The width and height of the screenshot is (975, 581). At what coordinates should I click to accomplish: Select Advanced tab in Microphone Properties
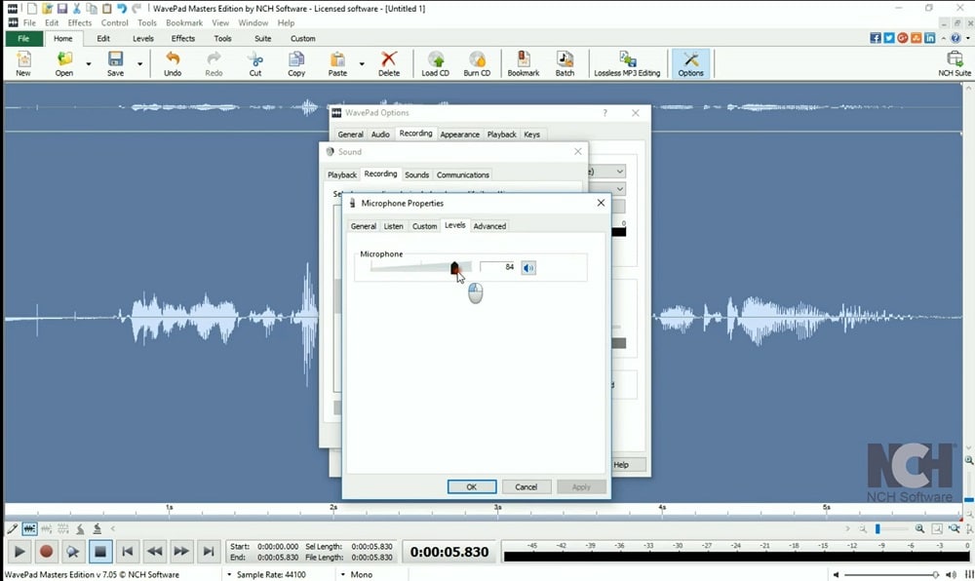(x=489, y=226)
